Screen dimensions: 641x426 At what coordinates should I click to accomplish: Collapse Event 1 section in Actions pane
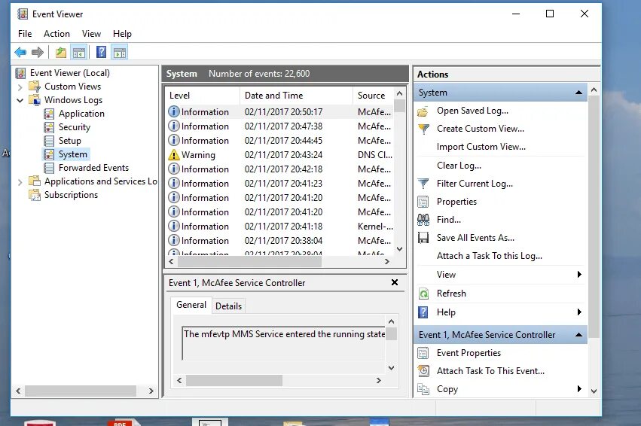tap(579, 335)
